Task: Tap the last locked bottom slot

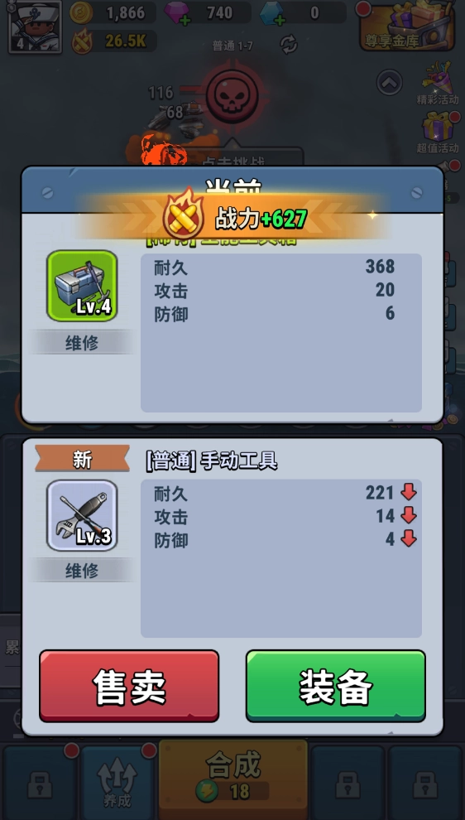Action: 425,783
